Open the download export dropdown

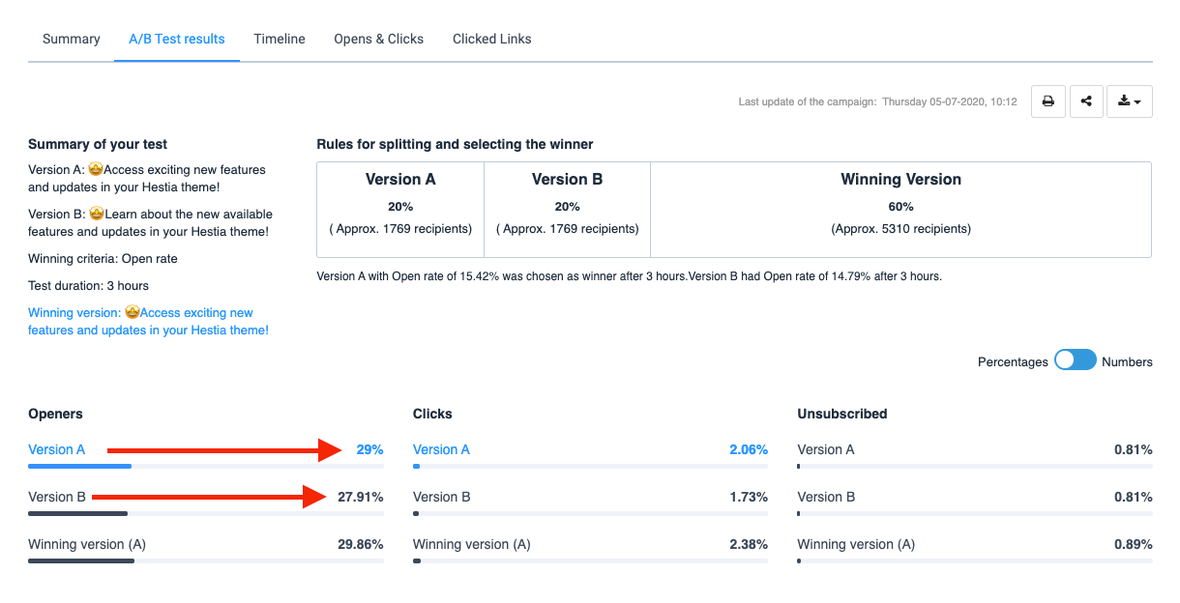tap(1129, 101)
